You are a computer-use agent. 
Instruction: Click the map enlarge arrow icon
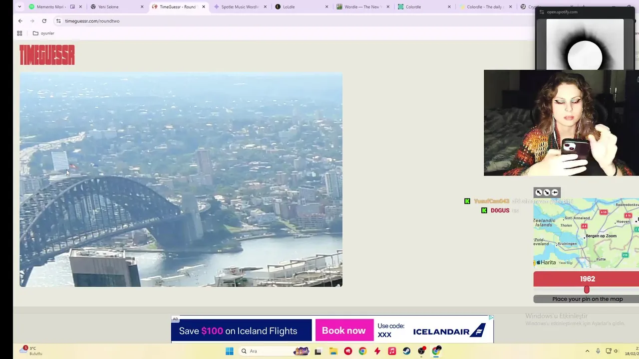pyautogui.click(x=539, y=192)
